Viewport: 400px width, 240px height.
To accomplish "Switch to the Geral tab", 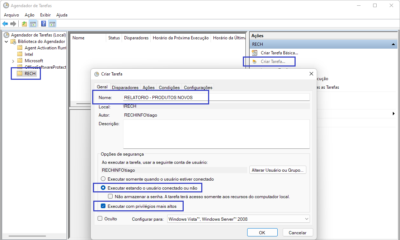I will 102,87.
